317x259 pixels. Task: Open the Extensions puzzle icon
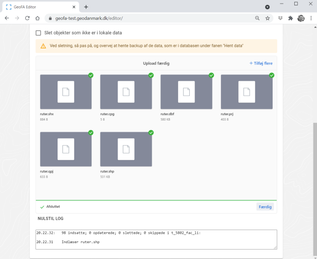pos(291,18)
